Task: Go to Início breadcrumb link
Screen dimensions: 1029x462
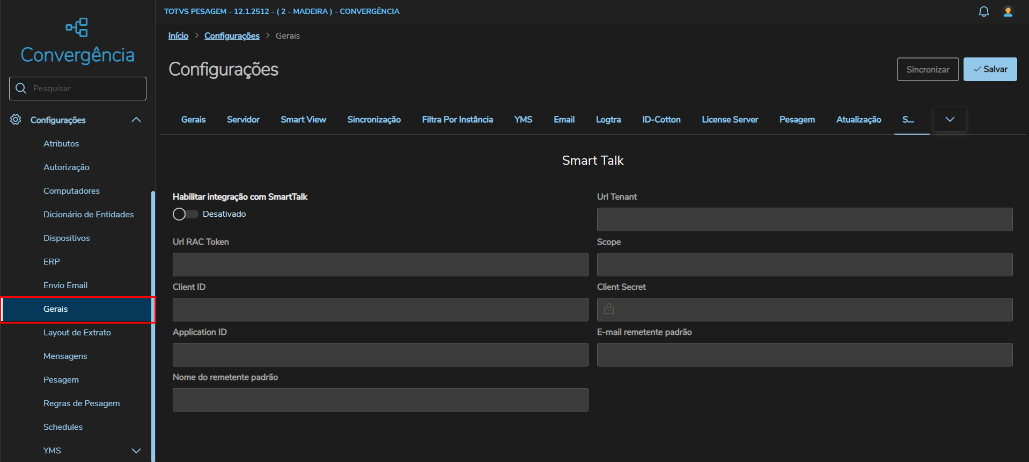Action: coord(178,36)
